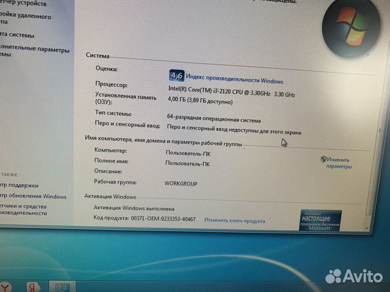Select the installed memory value 4,00 ГБ
Image resolution: width=390 pixels, height=292 pixels.
tap(200, 100)
